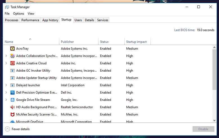Click the scrollbar up arrow
219x138 pixels.
click(x=215, y=47)
